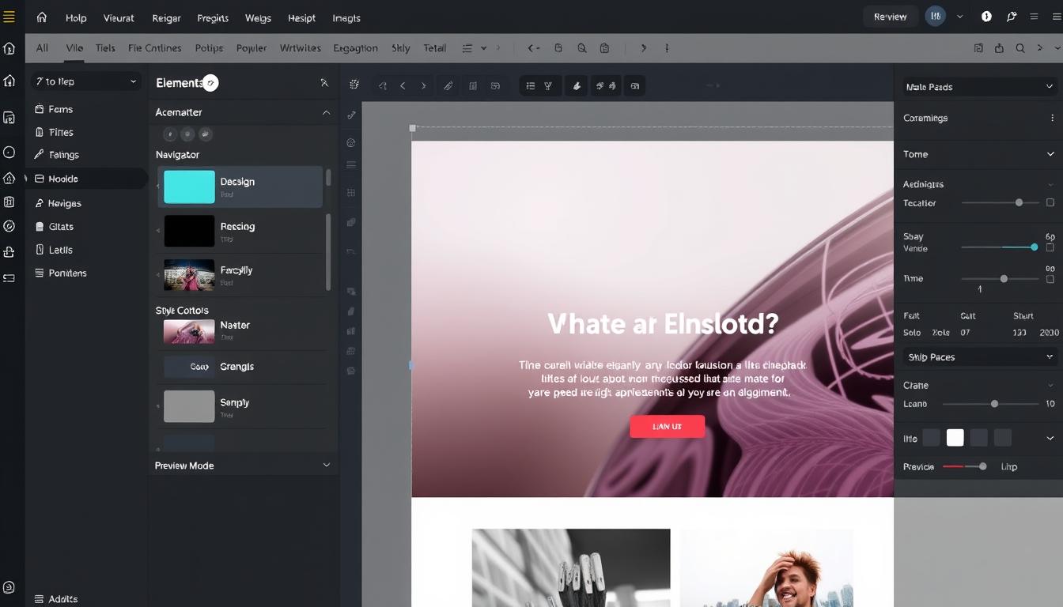The height and width of the screenshot is (607, 1063).
Task: Open the yellow hamburger menu in the top-left corner
Action: [9, 17]
